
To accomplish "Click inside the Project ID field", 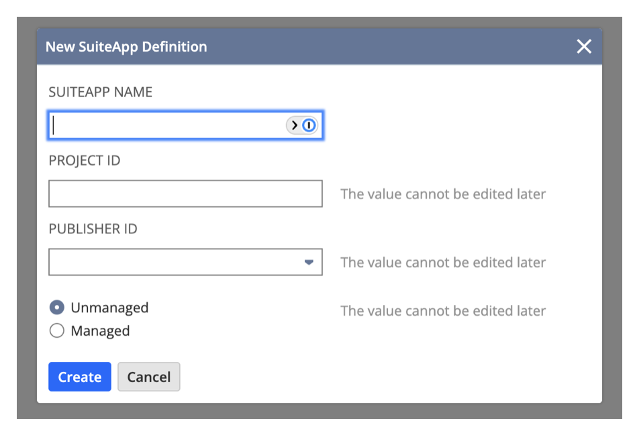I will tap(185, 193).
